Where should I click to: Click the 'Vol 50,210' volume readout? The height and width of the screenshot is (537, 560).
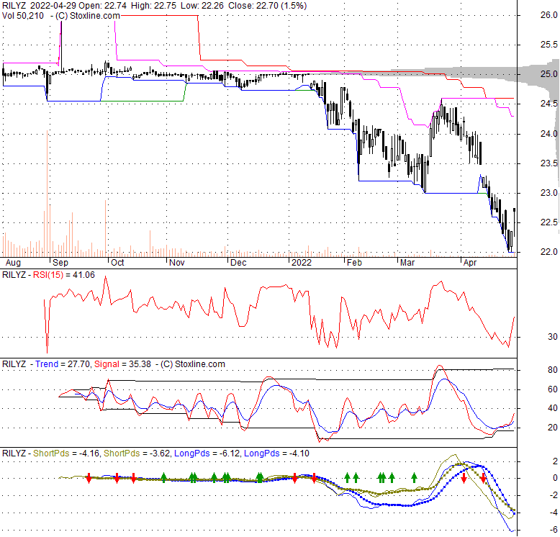tap(23, 15)
